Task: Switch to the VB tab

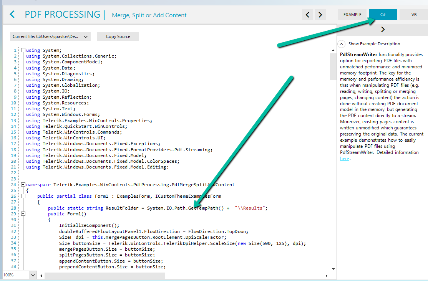Action: coord(414,15)
